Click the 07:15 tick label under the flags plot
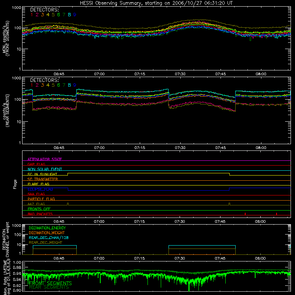This screenshot has width=295, height=295. pos(140,222)
